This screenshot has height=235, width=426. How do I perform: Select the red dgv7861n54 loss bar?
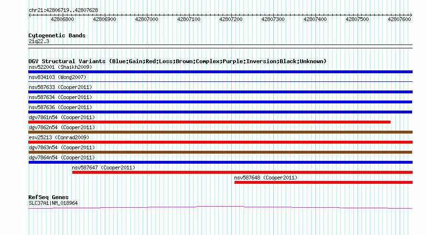[210, 122]
